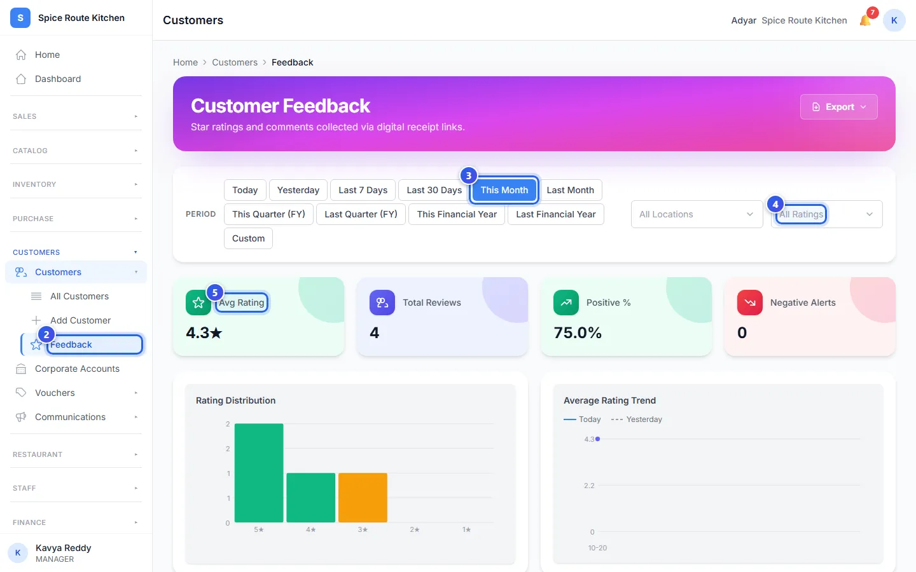Expand the INVENTORY sidebar section
Image resolution: width=916 pixels, height=572 pixels.
click(76, 184)
